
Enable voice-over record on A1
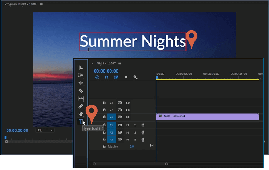coord(143,125)
